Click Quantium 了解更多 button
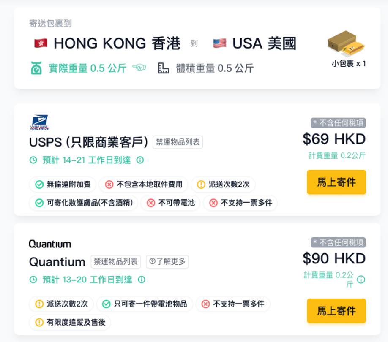Viewport: 388px width, 342px height. (x=167, y=261)
